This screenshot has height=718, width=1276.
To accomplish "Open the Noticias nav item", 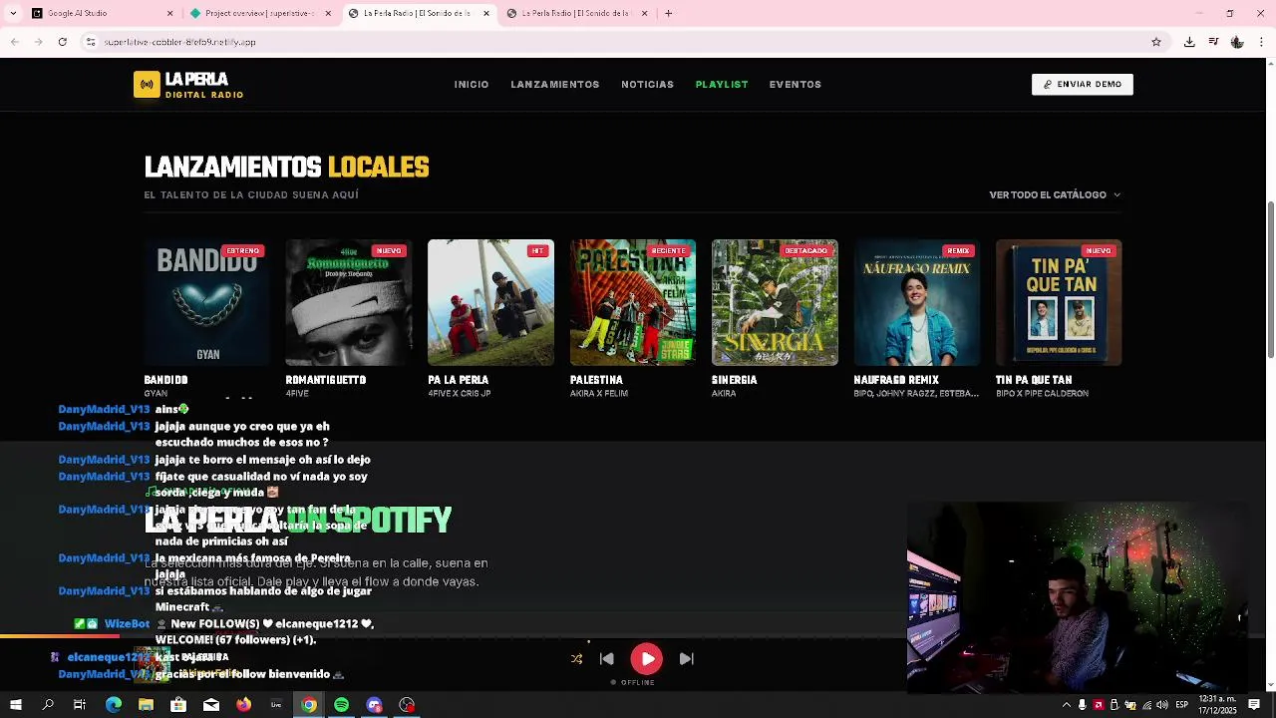I will tap(648, 85).
